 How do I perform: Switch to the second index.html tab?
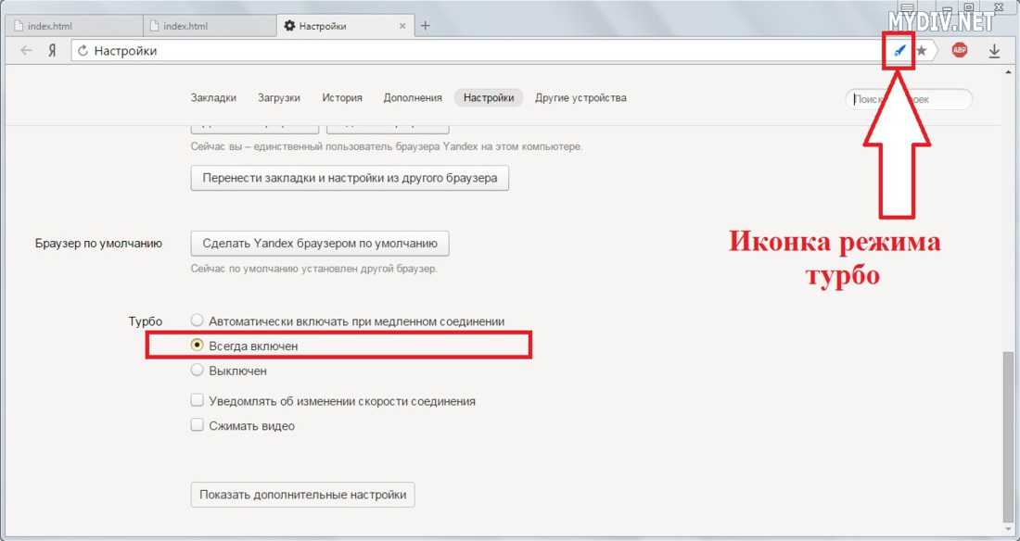pyautogui.click(x=209, y=26)
